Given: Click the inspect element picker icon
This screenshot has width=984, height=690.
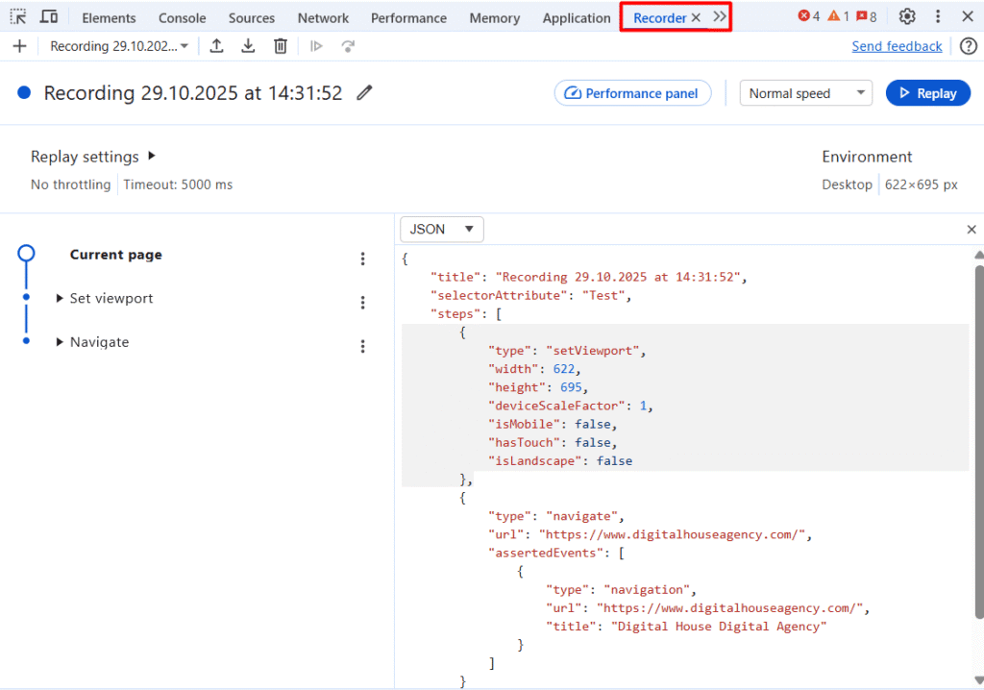Looking at the screenshot, I should [x=18, y=17].
